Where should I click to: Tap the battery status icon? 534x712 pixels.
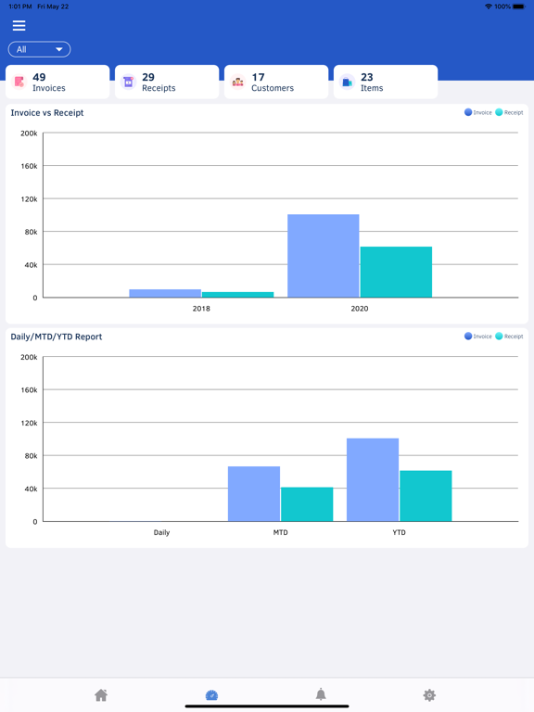[x=519, y=6]
